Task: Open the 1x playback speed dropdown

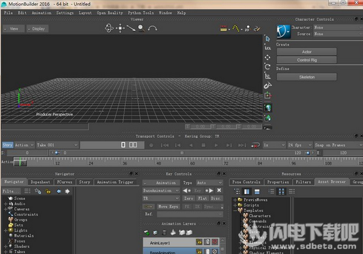Action: [x=274, y=145]
